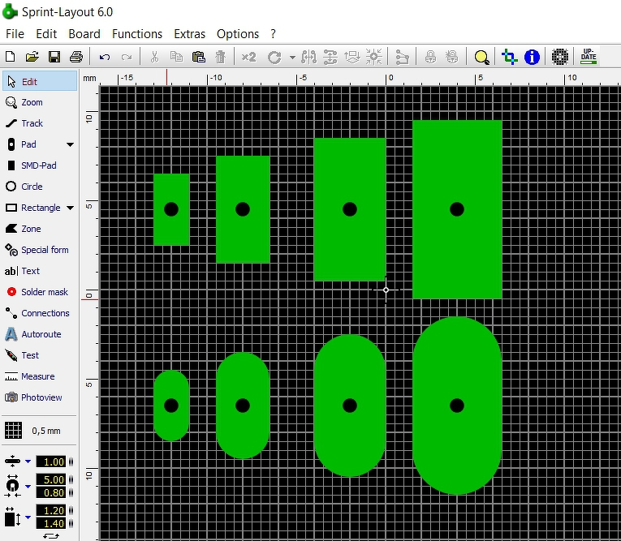Image resolution: width=621 pixels, height=541 pixels.
Task: Open pad size presets dropdown arrow
Action: (28, 486)
